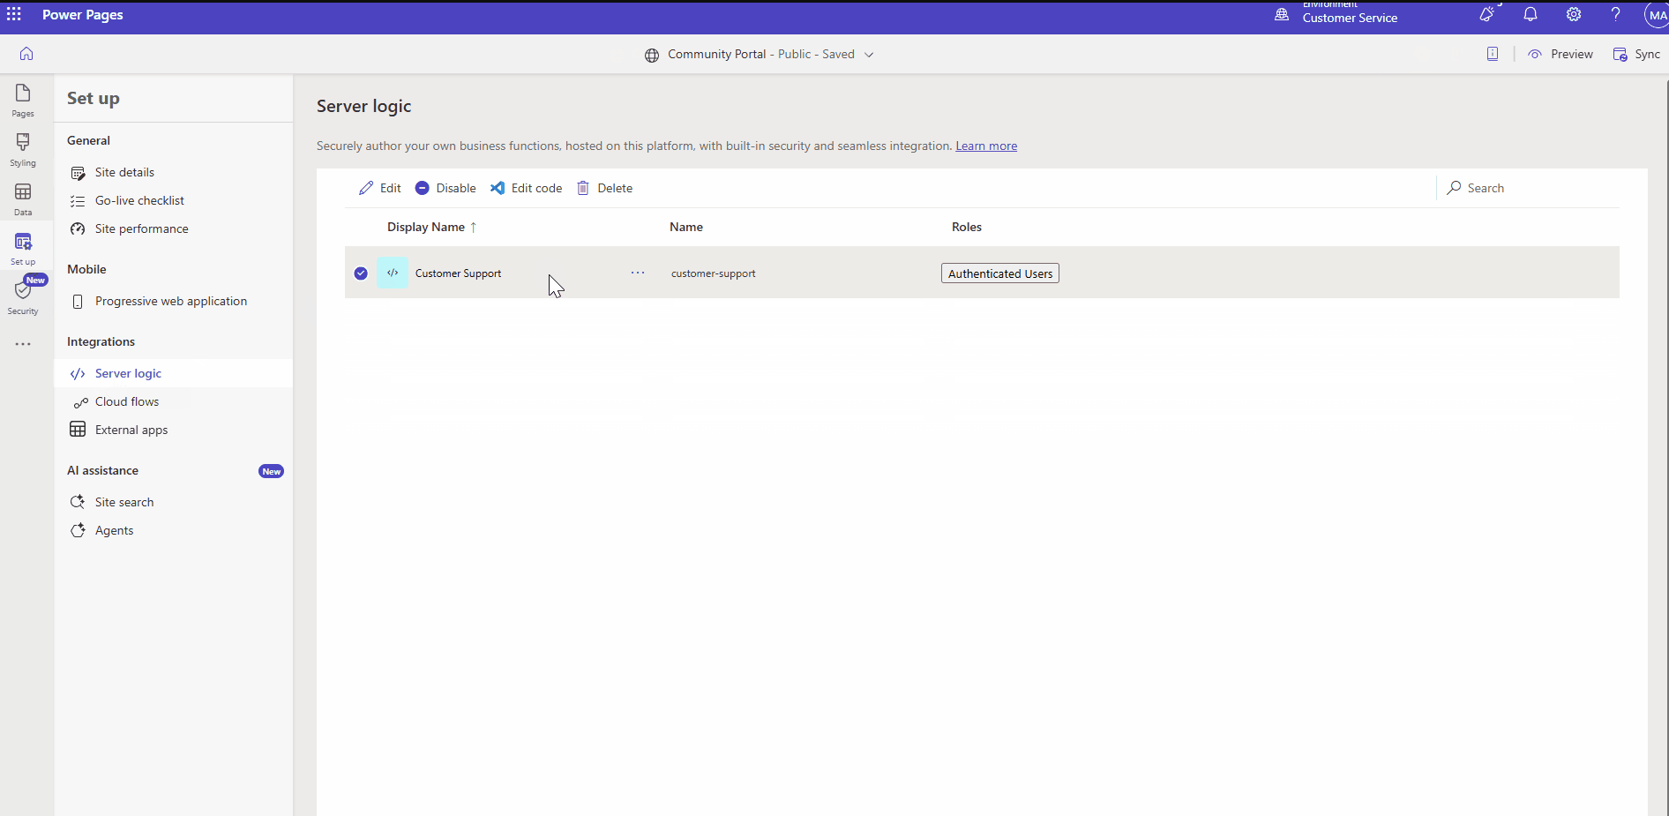Deselect the Customer Support row checkbox
This screenshot has height=816, width=1669.
(x=361, y=273)
